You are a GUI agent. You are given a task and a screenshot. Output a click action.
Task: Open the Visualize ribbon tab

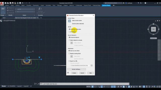[x=29, y=5]
